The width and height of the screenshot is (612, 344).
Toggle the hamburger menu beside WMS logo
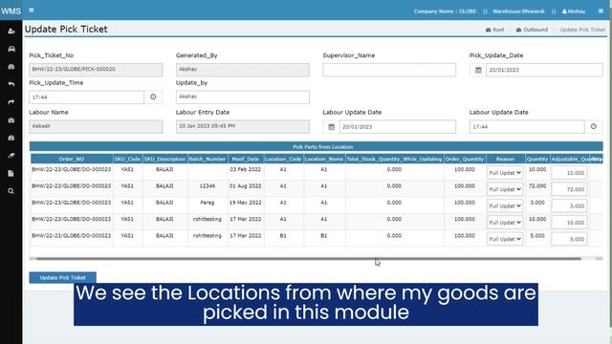(32, 11)
